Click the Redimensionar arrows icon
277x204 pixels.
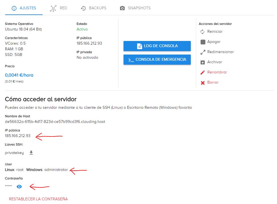point(203,52)
